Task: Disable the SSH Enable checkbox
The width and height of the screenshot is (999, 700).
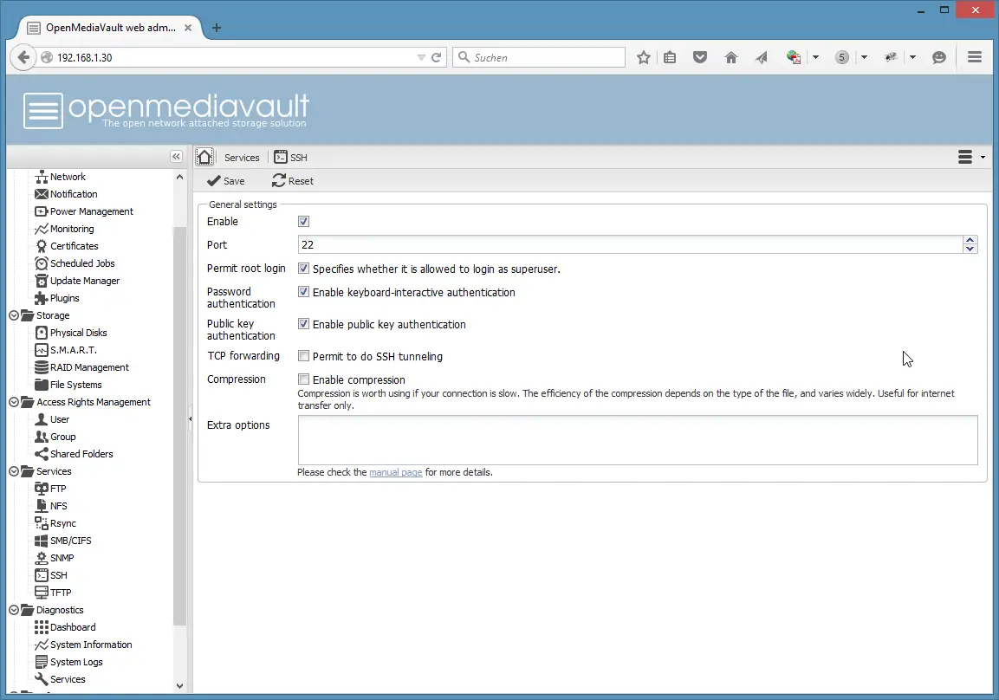Action: (x=304, y=221)
